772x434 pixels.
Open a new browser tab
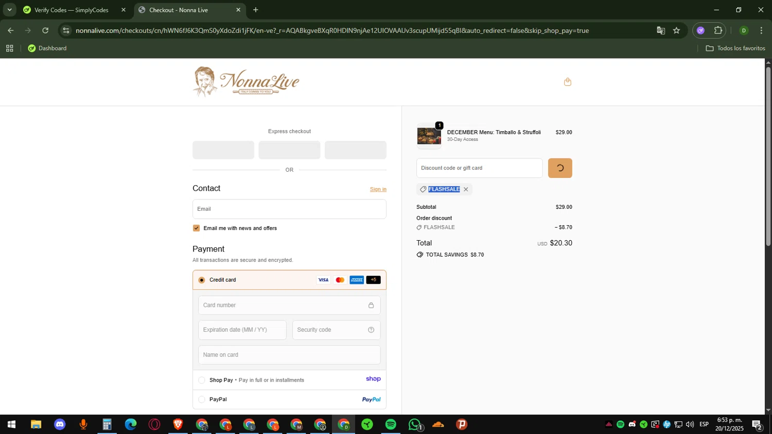(256, 10)
